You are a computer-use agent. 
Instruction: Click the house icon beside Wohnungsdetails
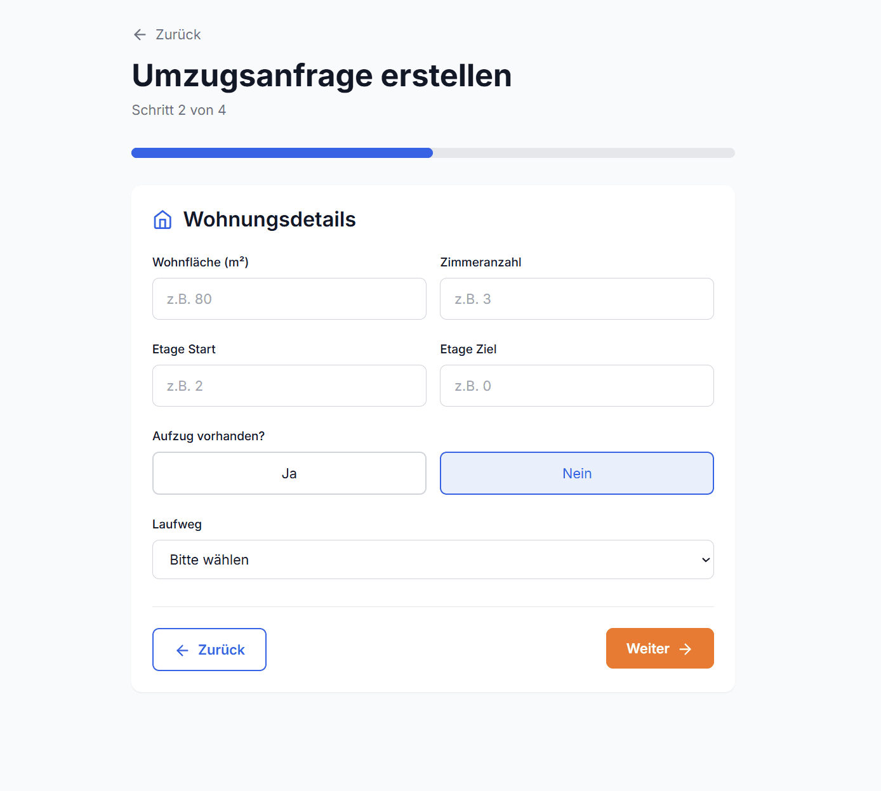[x=162, y=219]
